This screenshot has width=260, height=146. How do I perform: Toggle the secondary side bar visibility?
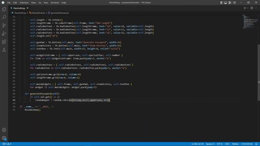(229, 2)
